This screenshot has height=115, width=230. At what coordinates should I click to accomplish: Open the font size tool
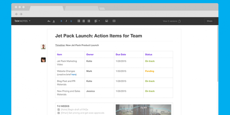pos(49,21)
